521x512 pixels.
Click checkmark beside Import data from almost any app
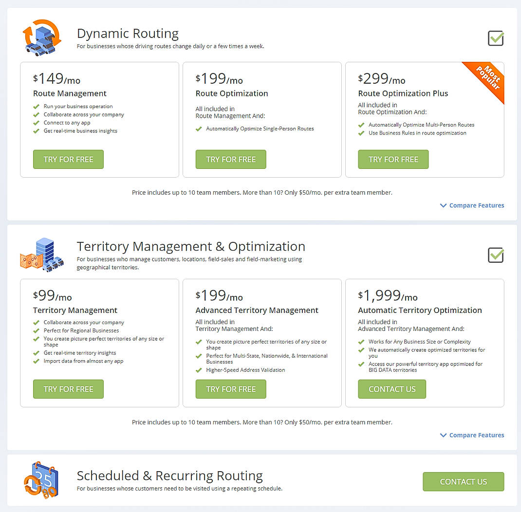(x=37, y=361)
